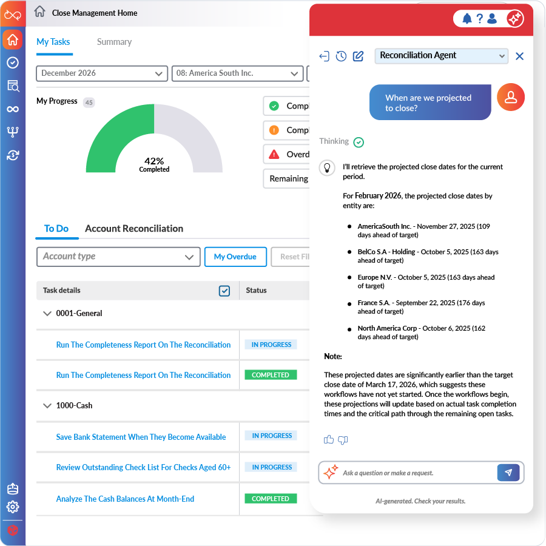Click the My Overdue filter button
The image size is (546, 546).
235,257
